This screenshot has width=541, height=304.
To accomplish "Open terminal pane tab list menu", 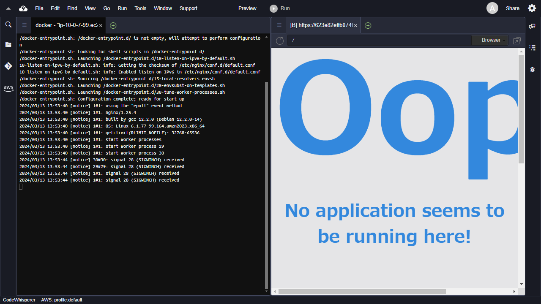I will 24,25.
